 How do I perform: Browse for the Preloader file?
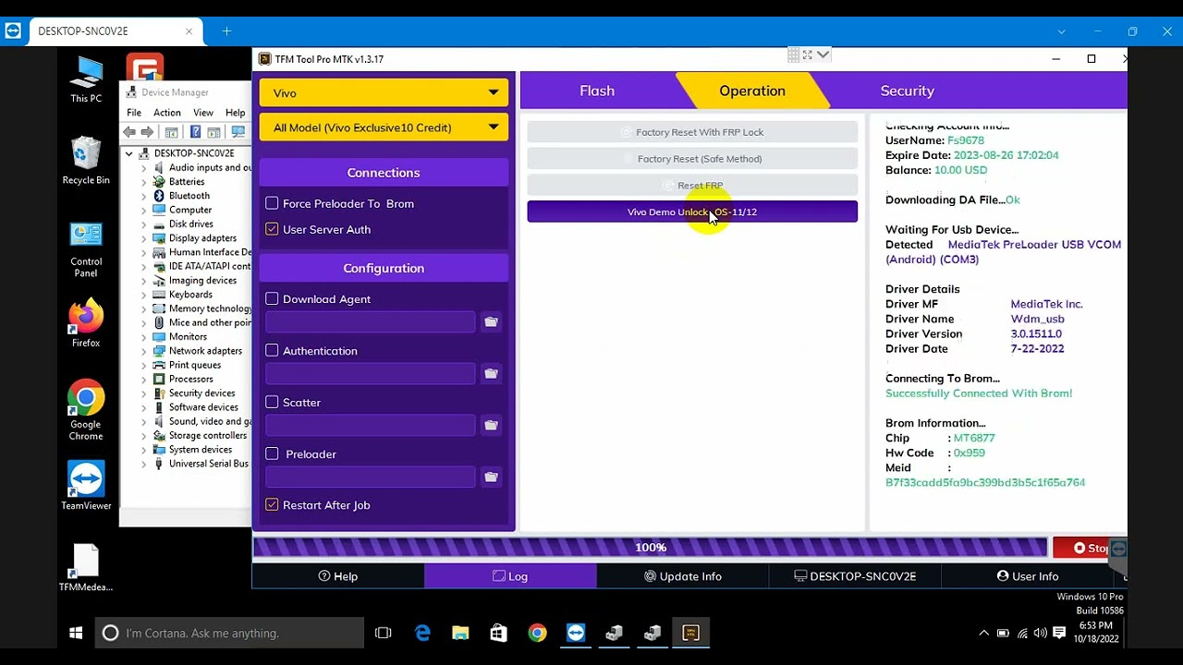[491, 477]
